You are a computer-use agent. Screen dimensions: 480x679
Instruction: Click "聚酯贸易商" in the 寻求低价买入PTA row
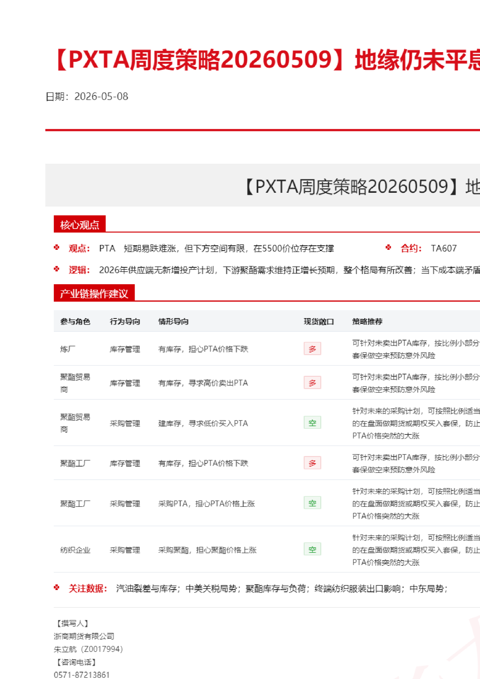75,423
